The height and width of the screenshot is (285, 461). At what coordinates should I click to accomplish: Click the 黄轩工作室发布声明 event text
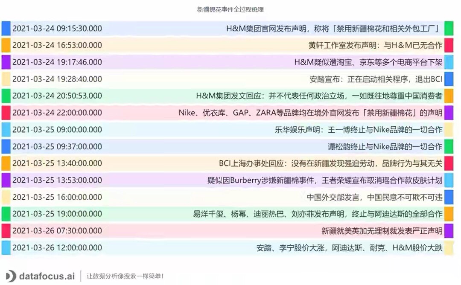pos(376,45)
